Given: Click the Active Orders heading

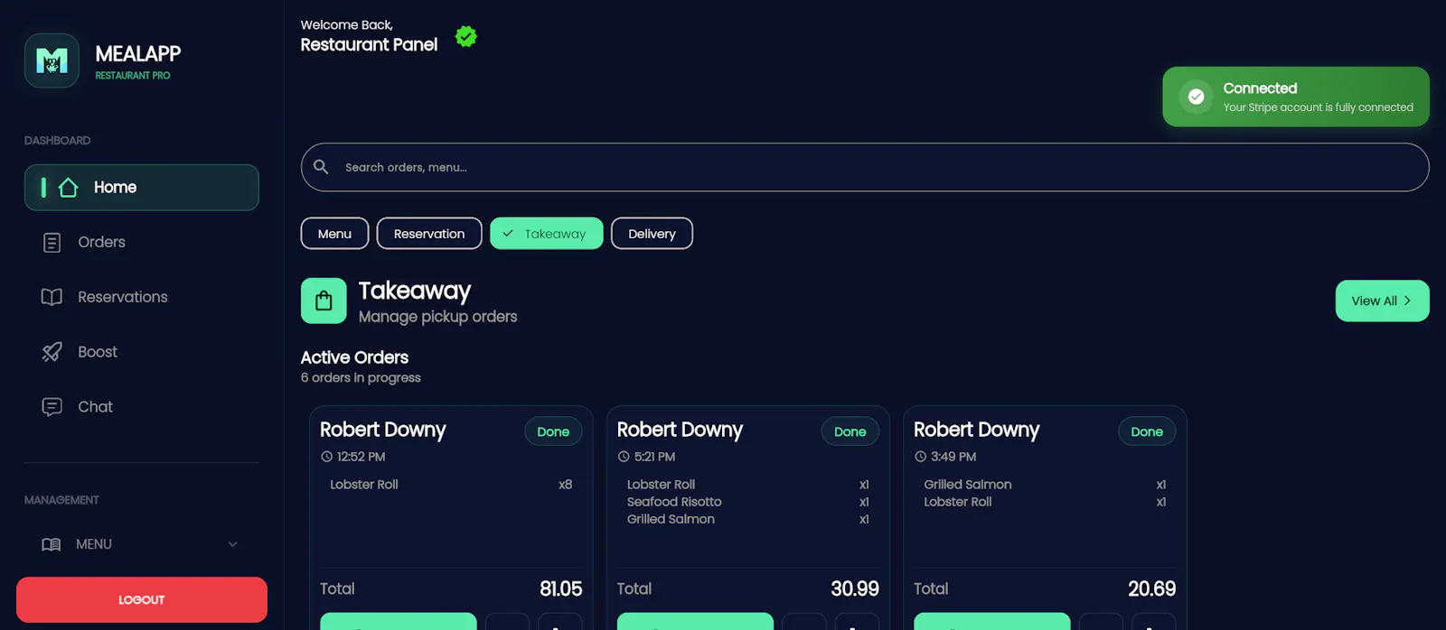Looking at the screenshot, I should tap(354, 357).
